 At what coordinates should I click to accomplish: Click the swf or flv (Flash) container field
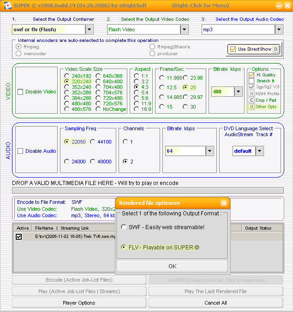click(49, 29)
